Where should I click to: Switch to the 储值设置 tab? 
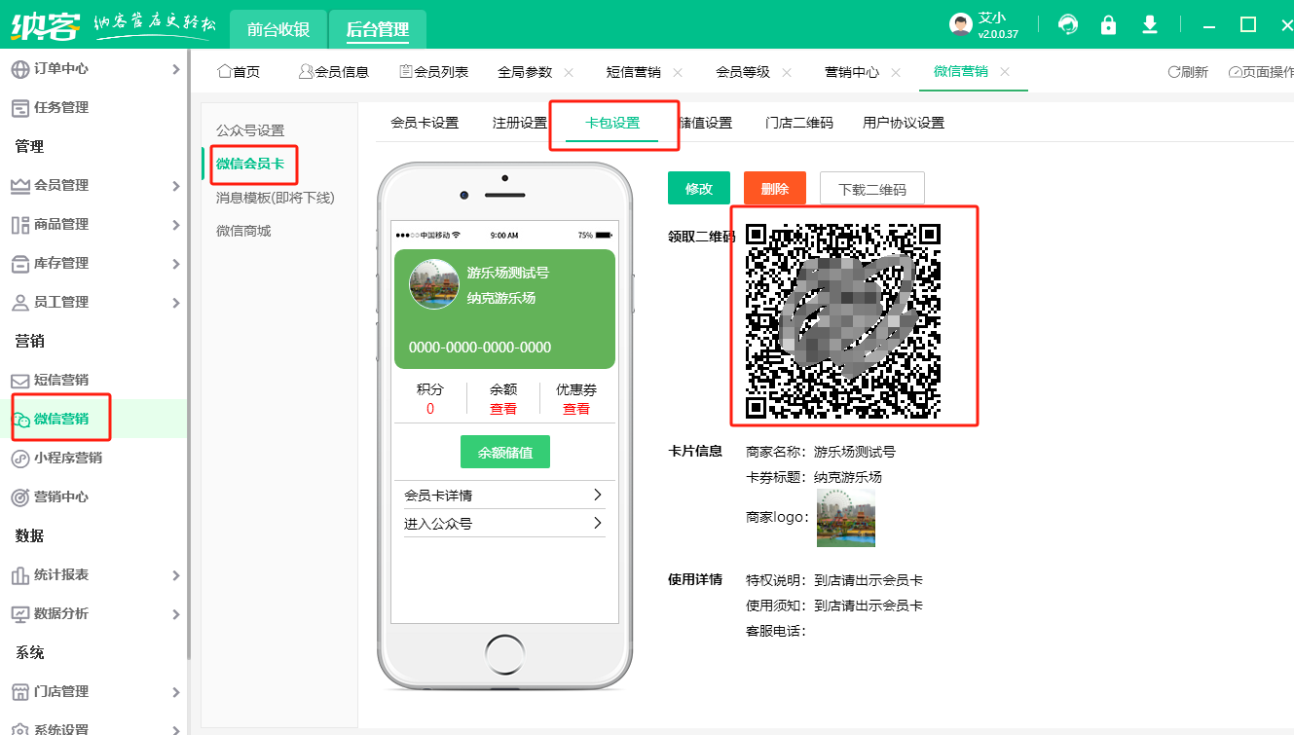(705, 123)
